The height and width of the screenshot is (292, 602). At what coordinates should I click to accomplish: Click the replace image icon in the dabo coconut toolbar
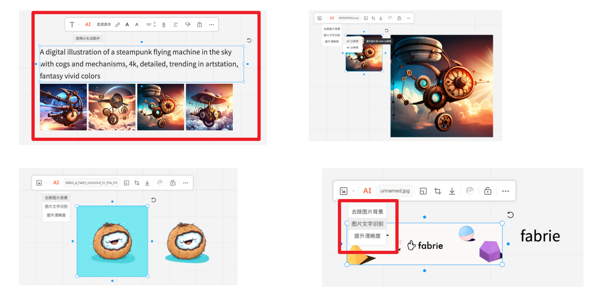(126, 182)
